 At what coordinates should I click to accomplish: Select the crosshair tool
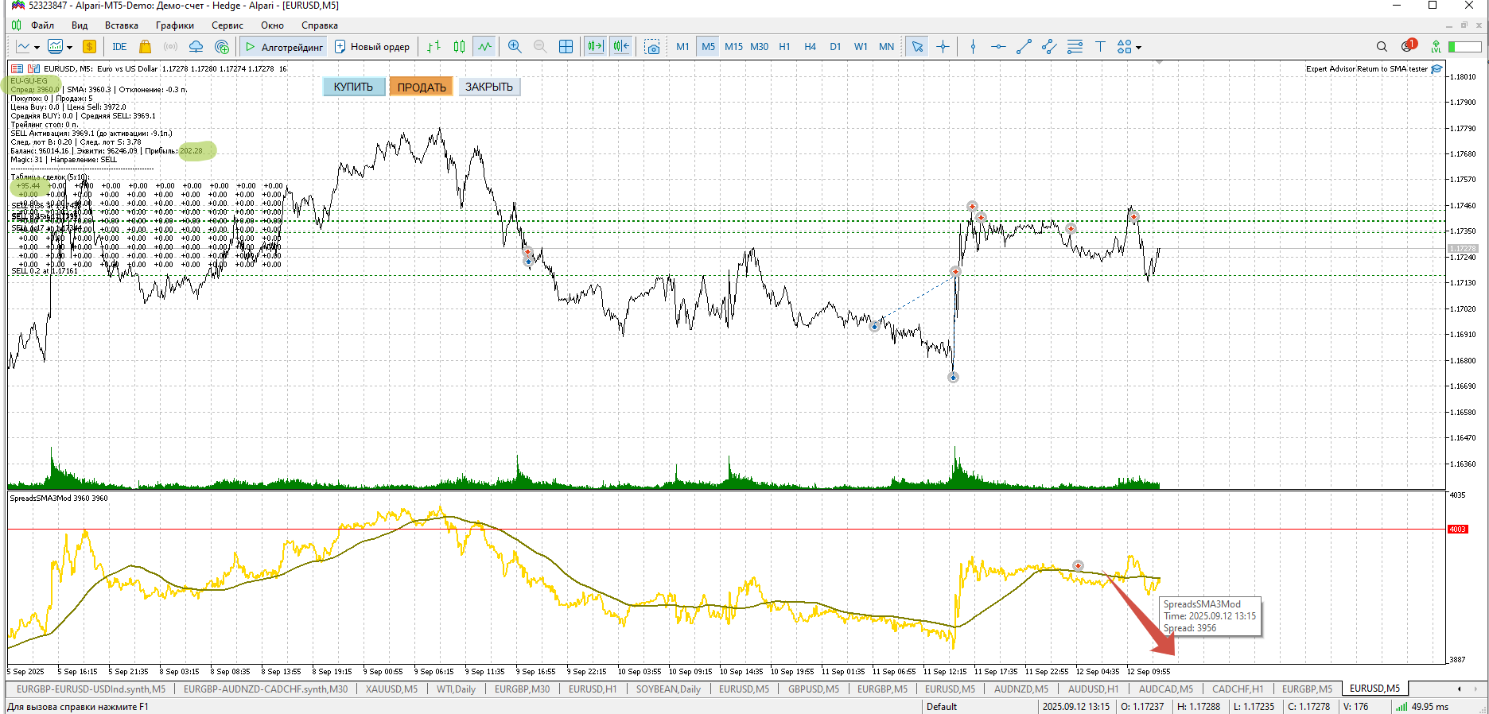[943, 47]
